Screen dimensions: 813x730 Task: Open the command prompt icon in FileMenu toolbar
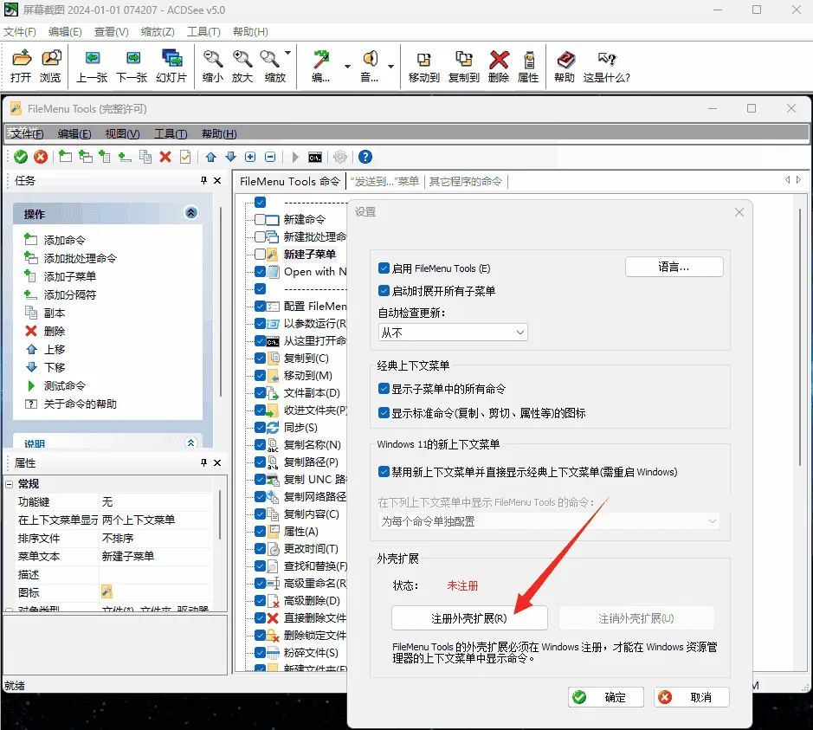pyautogui.click(x=314, y=157)
